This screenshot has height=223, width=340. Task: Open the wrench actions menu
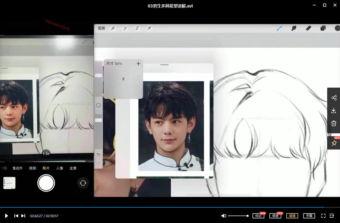[x=113, y=28]
